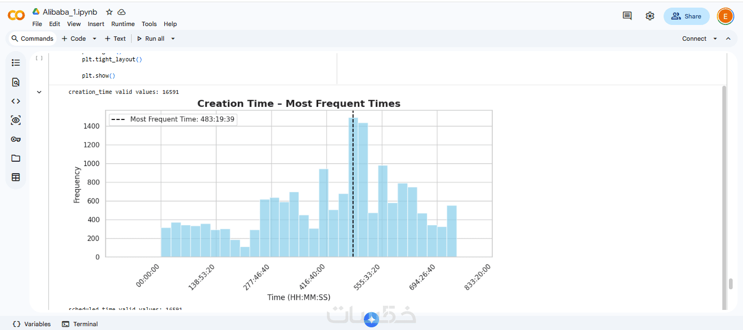Screen dimensions: 743x330
Task: Open the secrets key icon
Action: coord(16,139)
